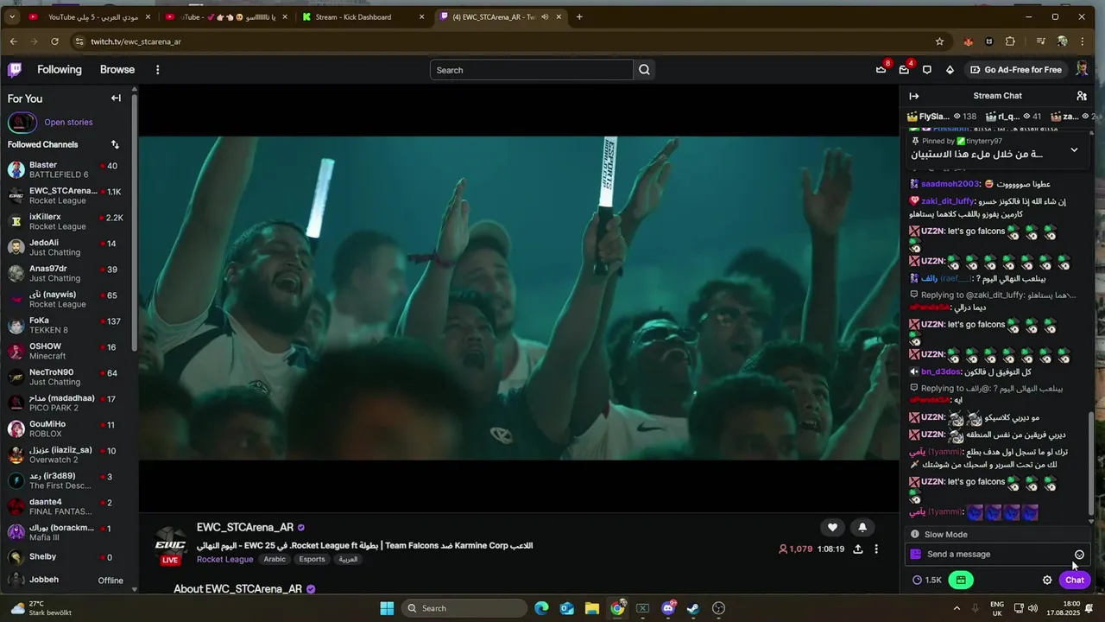Image resolution: width=1105 pixels, height=622 pixels.
Task: Open the media control playlist icon
Action: [1042, 41]
